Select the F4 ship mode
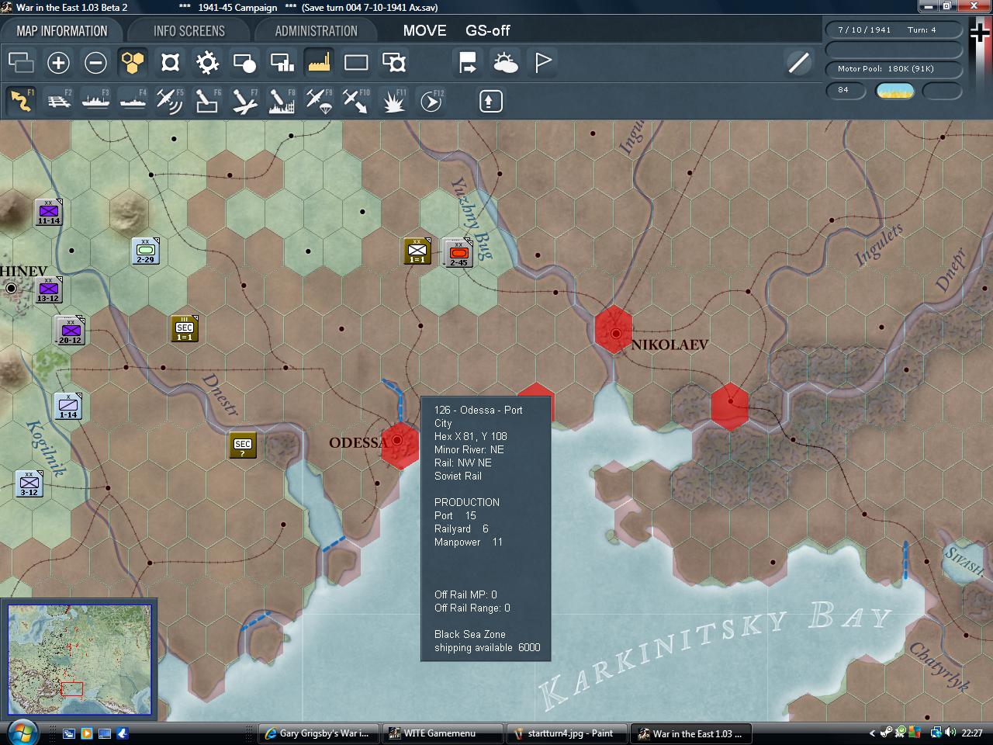993x745 pixels. 133,101
